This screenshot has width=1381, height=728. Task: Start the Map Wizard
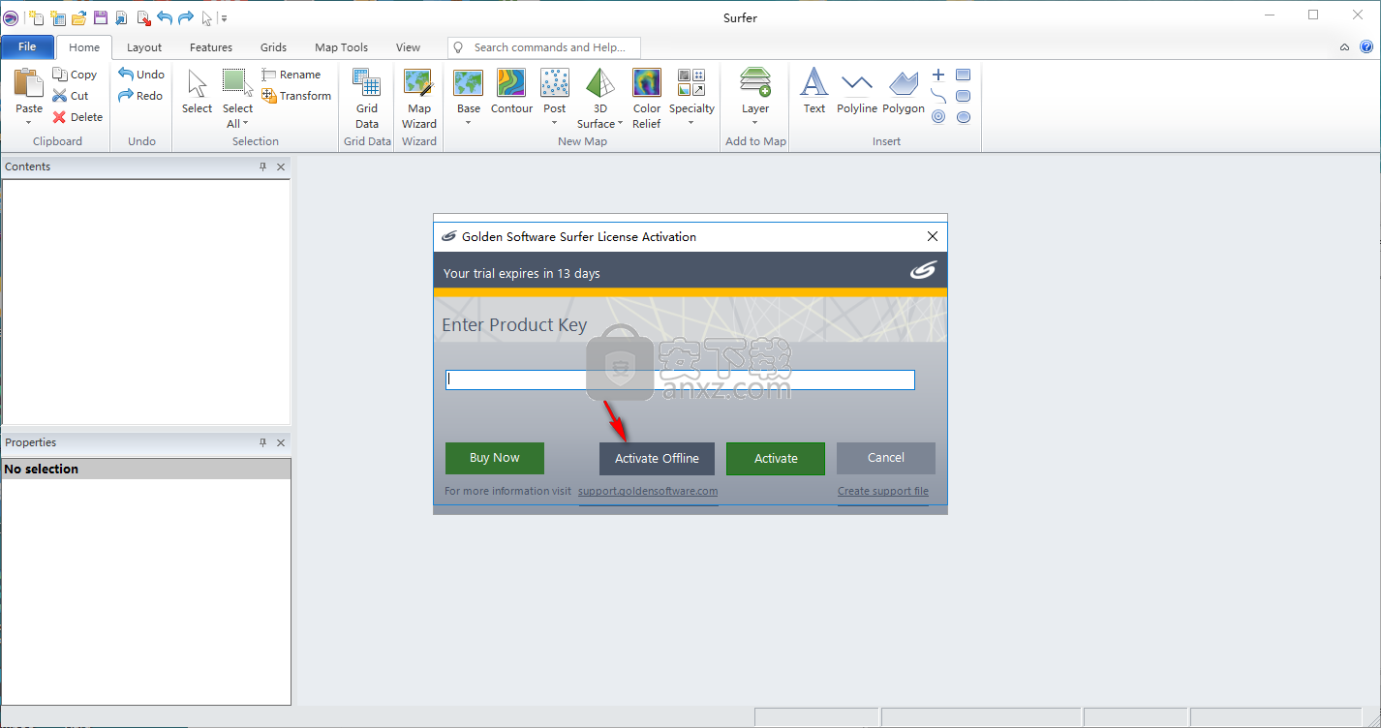click(419, 99)
